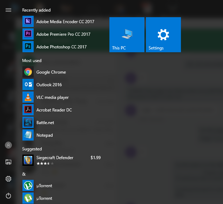
Task: Expand the Start hamburger menu
Action: click(8, 10)
